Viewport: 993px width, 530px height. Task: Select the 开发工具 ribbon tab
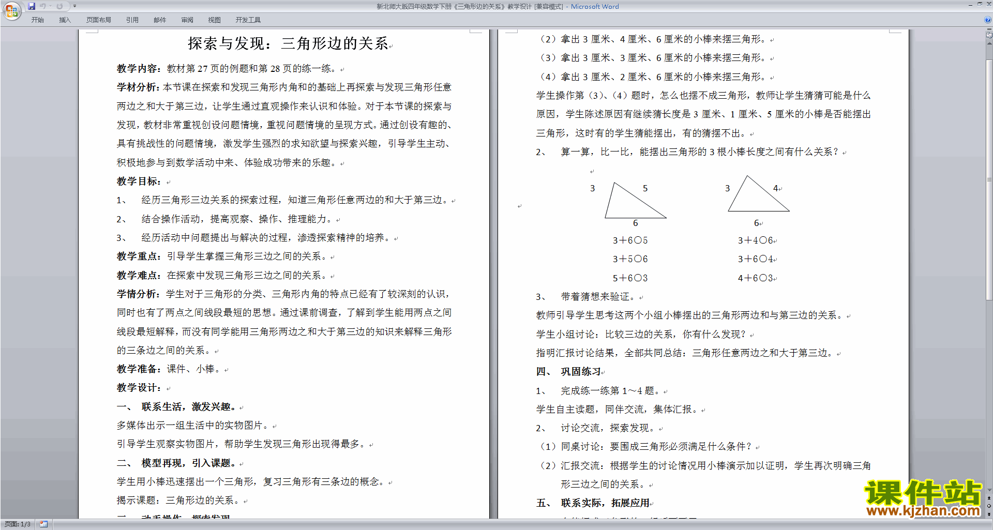[x=248, y=20]
